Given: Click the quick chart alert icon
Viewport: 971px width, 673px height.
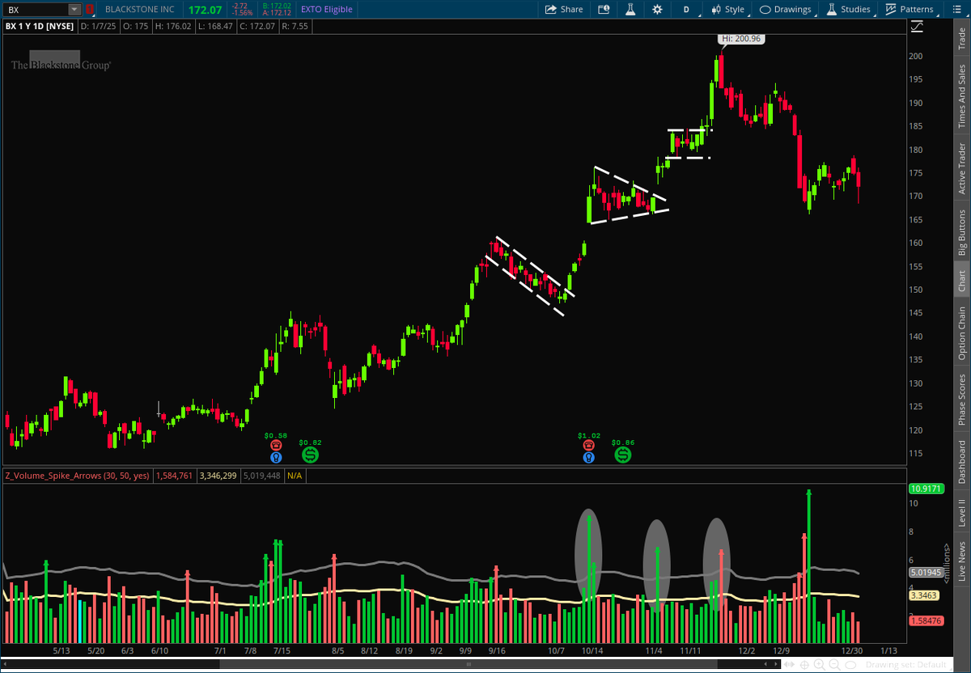Looking at the screenshot, I should point(604,10).
